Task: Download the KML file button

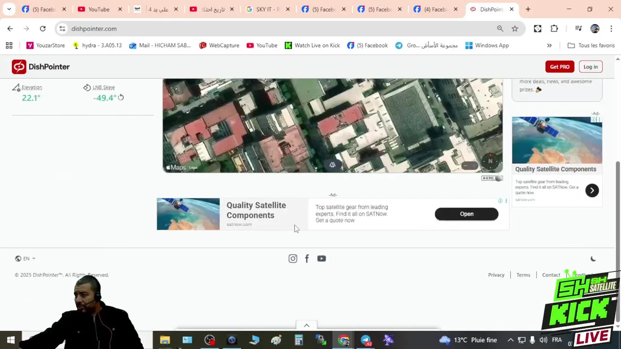Action: tap(492, 178)
